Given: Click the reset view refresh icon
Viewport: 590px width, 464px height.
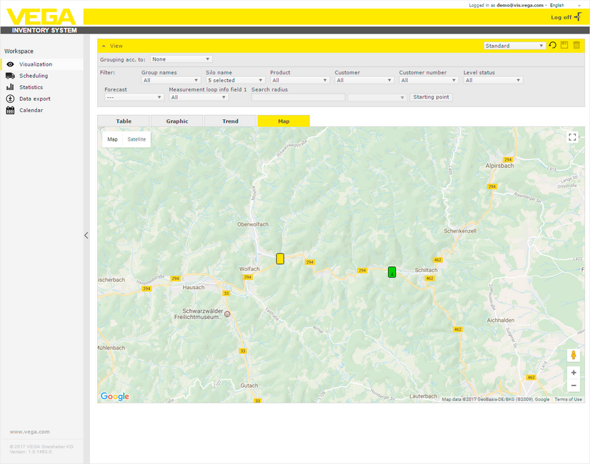Looking at the screenshot, I should 552,46.
